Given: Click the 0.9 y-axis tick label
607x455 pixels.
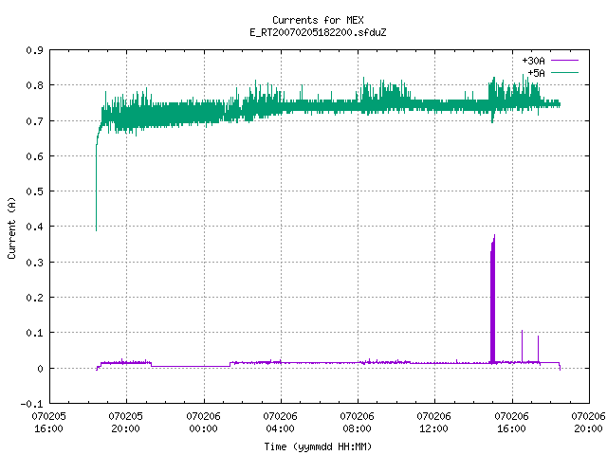Looking at the screenshot, I should tap(34, 50).
